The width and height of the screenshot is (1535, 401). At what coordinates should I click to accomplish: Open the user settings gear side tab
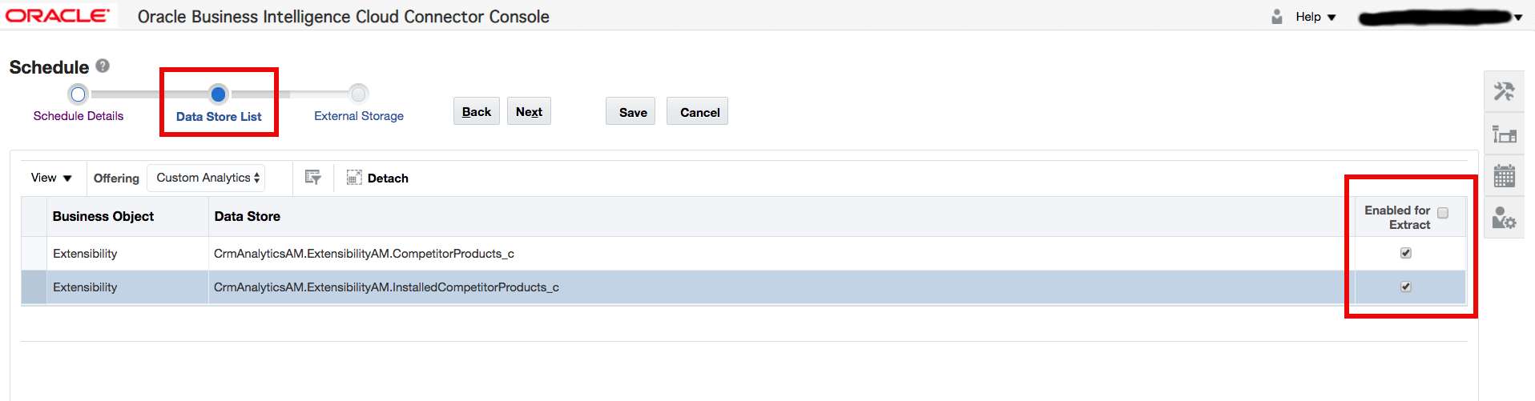pyautogui.click(x=1504, y=218)
